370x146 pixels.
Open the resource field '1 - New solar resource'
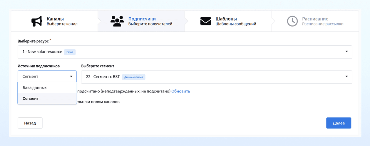[x=185, y=52]
